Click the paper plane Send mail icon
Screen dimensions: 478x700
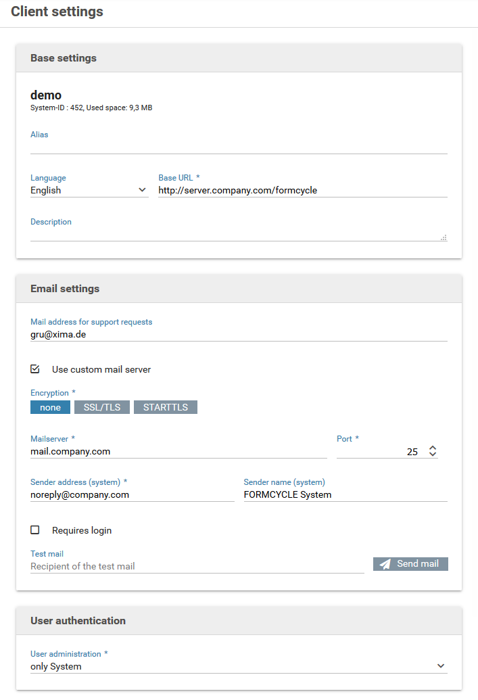coord(385,564)
